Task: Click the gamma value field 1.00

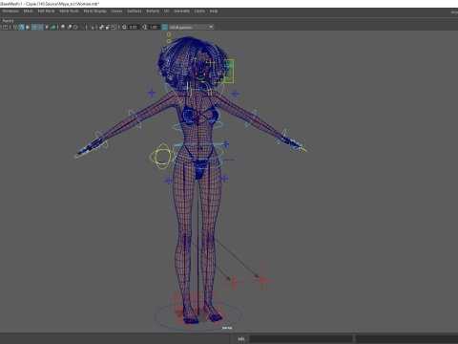Action: pos(154,27)
